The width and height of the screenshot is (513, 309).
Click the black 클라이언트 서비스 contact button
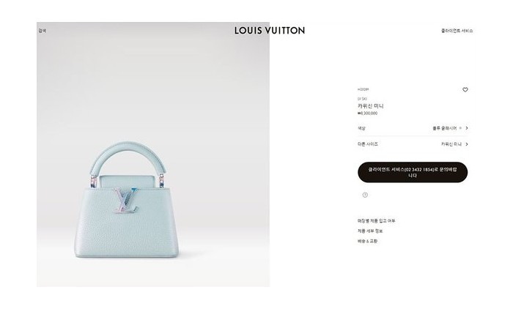coord(413,172)
